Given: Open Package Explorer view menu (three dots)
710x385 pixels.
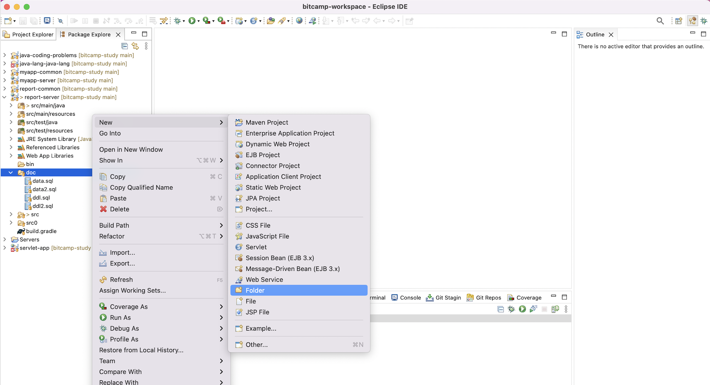Looking at the screenshot, I should pyautogui.click(x=146, y=46).
